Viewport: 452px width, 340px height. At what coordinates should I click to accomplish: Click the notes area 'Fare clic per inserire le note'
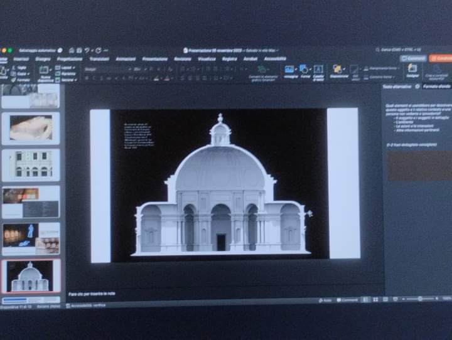tap(92, 294)
